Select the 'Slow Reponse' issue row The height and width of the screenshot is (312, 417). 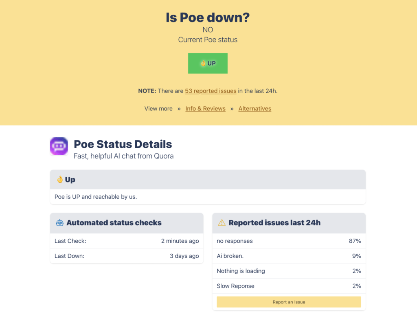pos(289,286)
